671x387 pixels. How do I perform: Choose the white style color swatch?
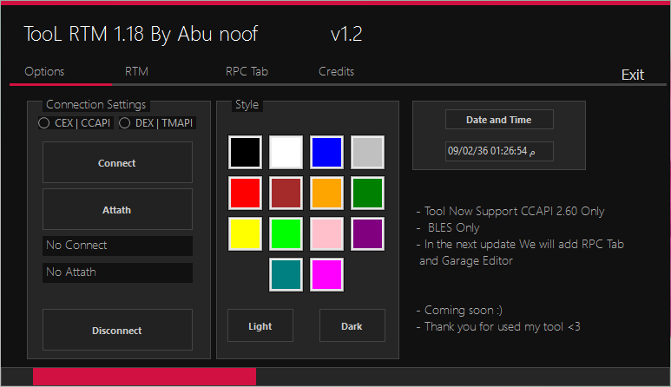click(286, 152)
